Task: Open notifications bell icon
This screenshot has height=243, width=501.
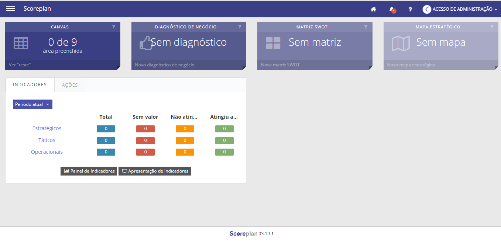Action: pyautogui.click(x=392, y=10)
